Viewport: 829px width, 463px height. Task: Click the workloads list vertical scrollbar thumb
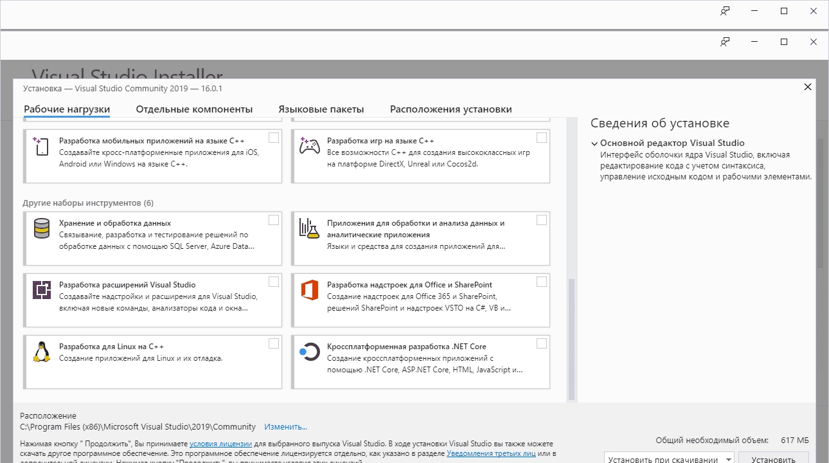(571, 339)
